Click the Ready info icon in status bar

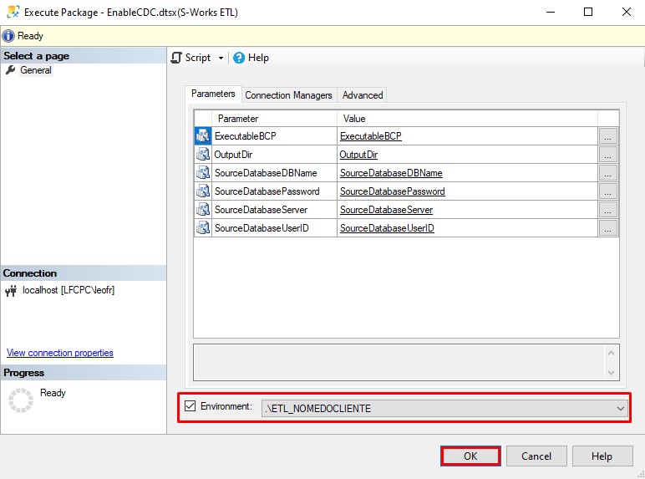point(8,36)
